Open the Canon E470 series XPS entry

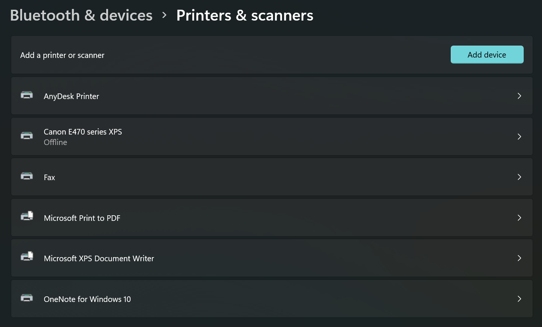(83, 132)
